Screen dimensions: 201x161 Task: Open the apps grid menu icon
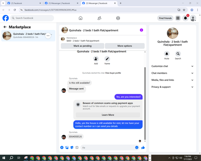[178, 18]
